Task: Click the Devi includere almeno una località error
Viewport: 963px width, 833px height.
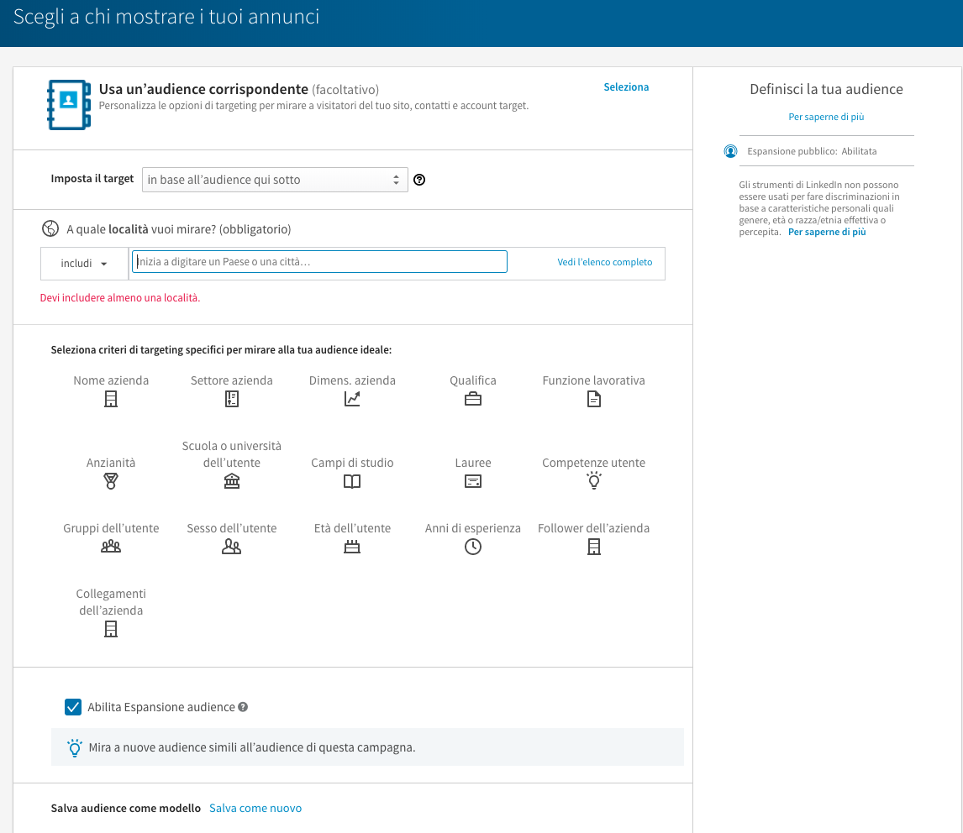Action: click(120, 298)
